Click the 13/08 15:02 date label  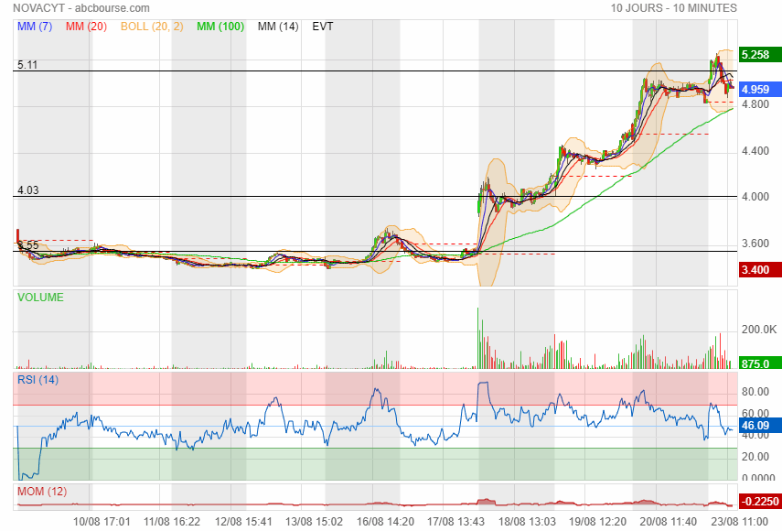tap(315, 522)
